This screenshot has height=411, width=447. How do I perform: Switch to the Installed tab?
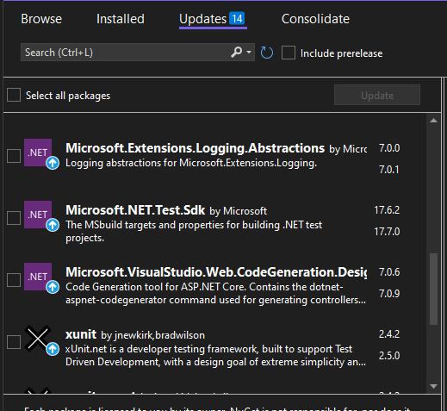121,19
